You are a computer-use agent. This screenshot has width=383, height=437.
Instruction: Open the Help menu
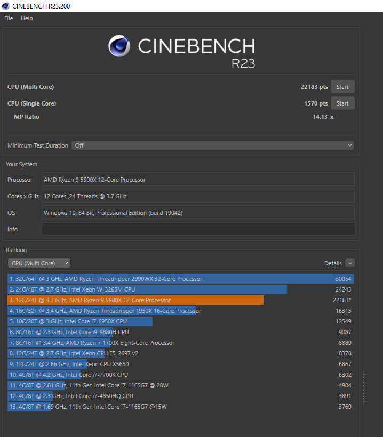click(x=27, y=18)
